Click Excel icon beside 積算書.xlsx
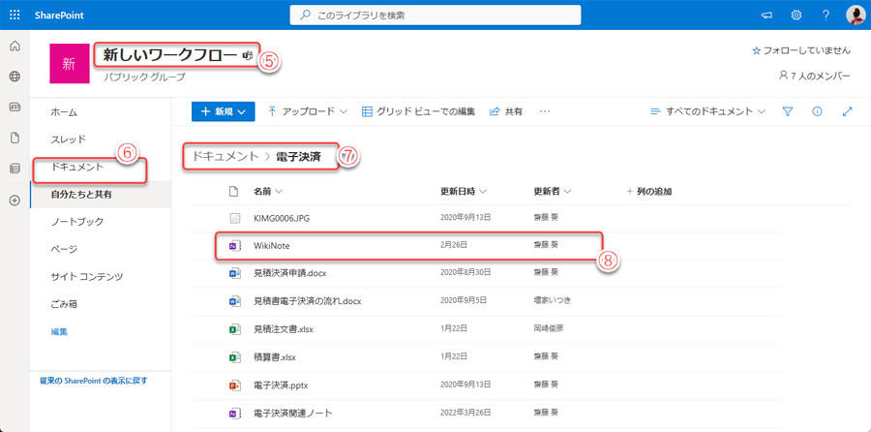This screenshot has width=871, height=432. (x=234, y=357)
